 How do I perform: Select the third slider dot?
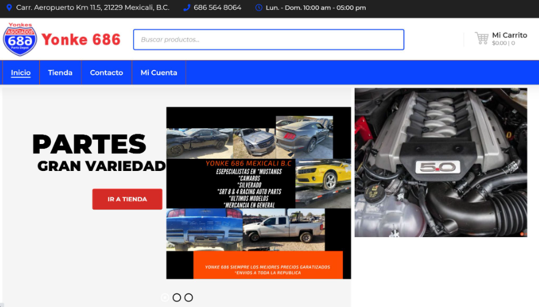tap(189, 297)
